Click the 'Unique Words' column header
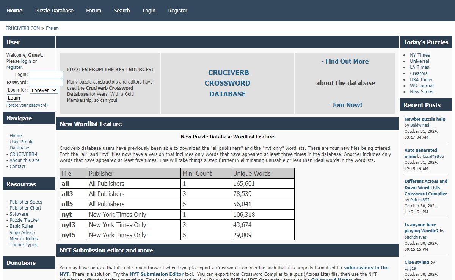The image size is (455, 280). click(263, 173)
